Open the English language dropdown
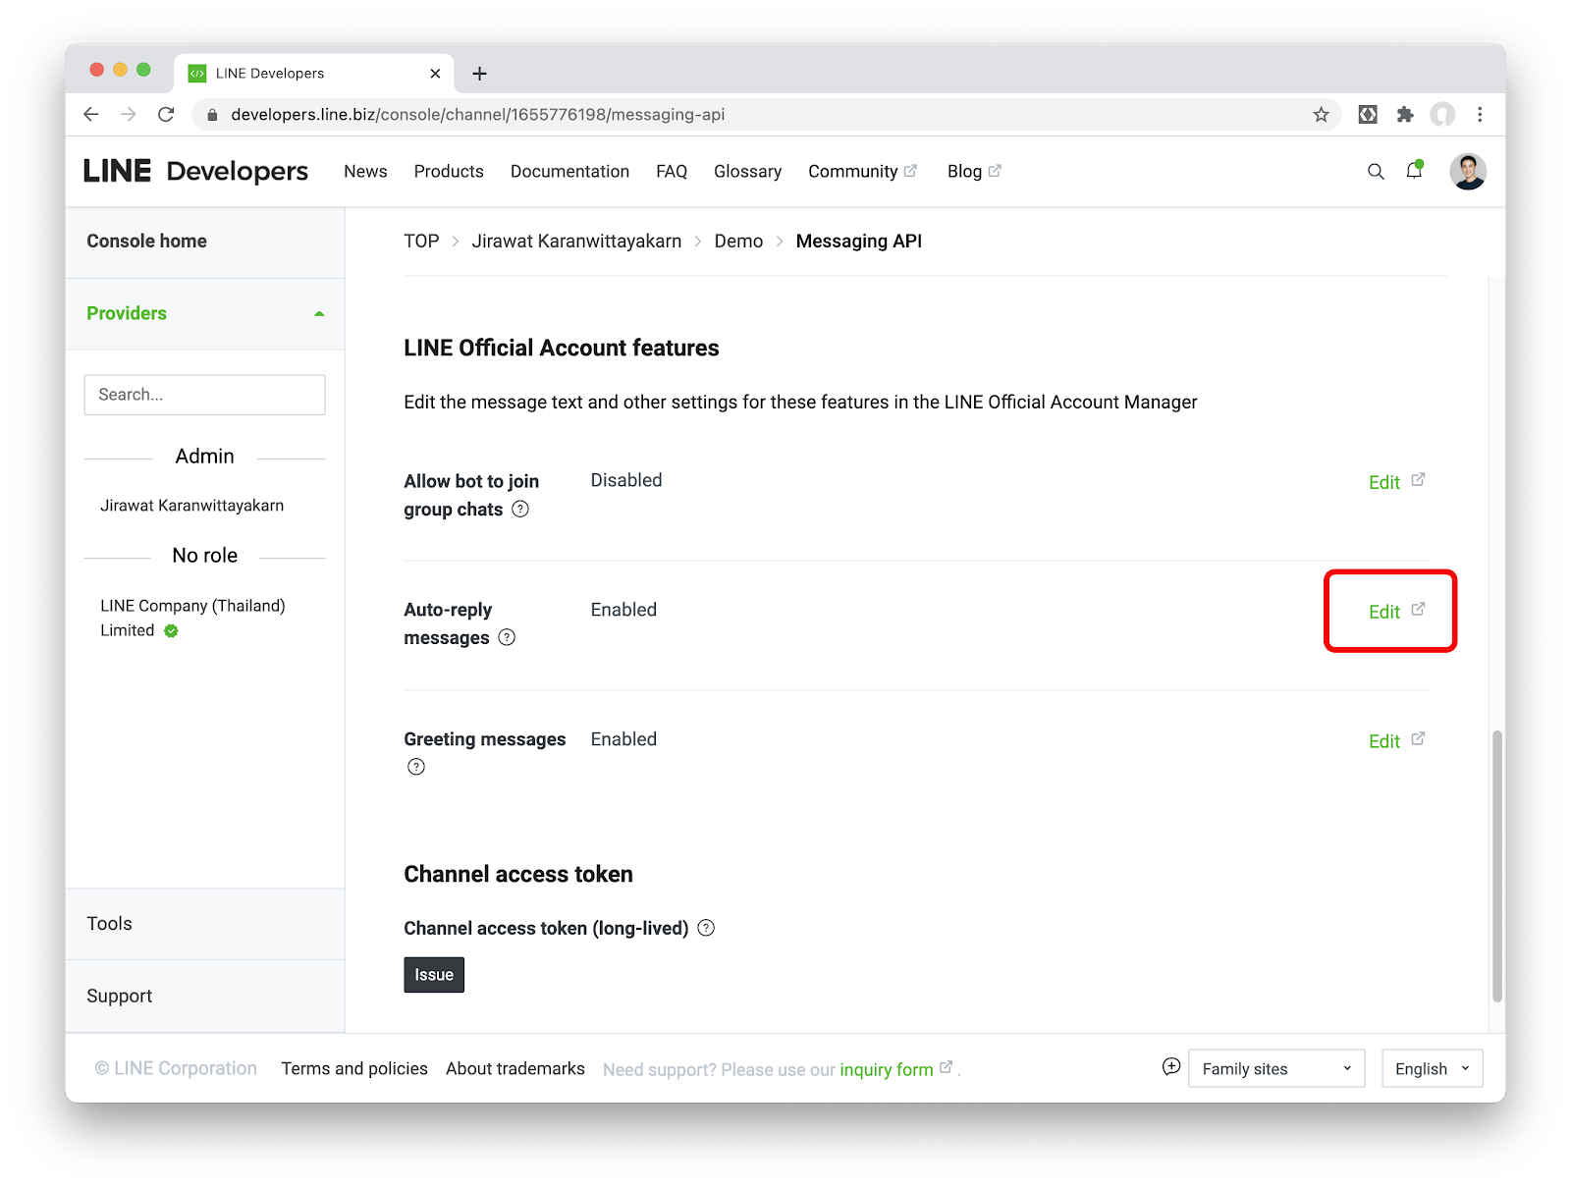1571x1189 pixels. pos(1432,1068)
